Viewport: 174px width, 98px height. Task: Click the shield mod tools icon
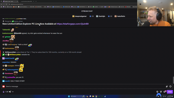tap(157, 92)
